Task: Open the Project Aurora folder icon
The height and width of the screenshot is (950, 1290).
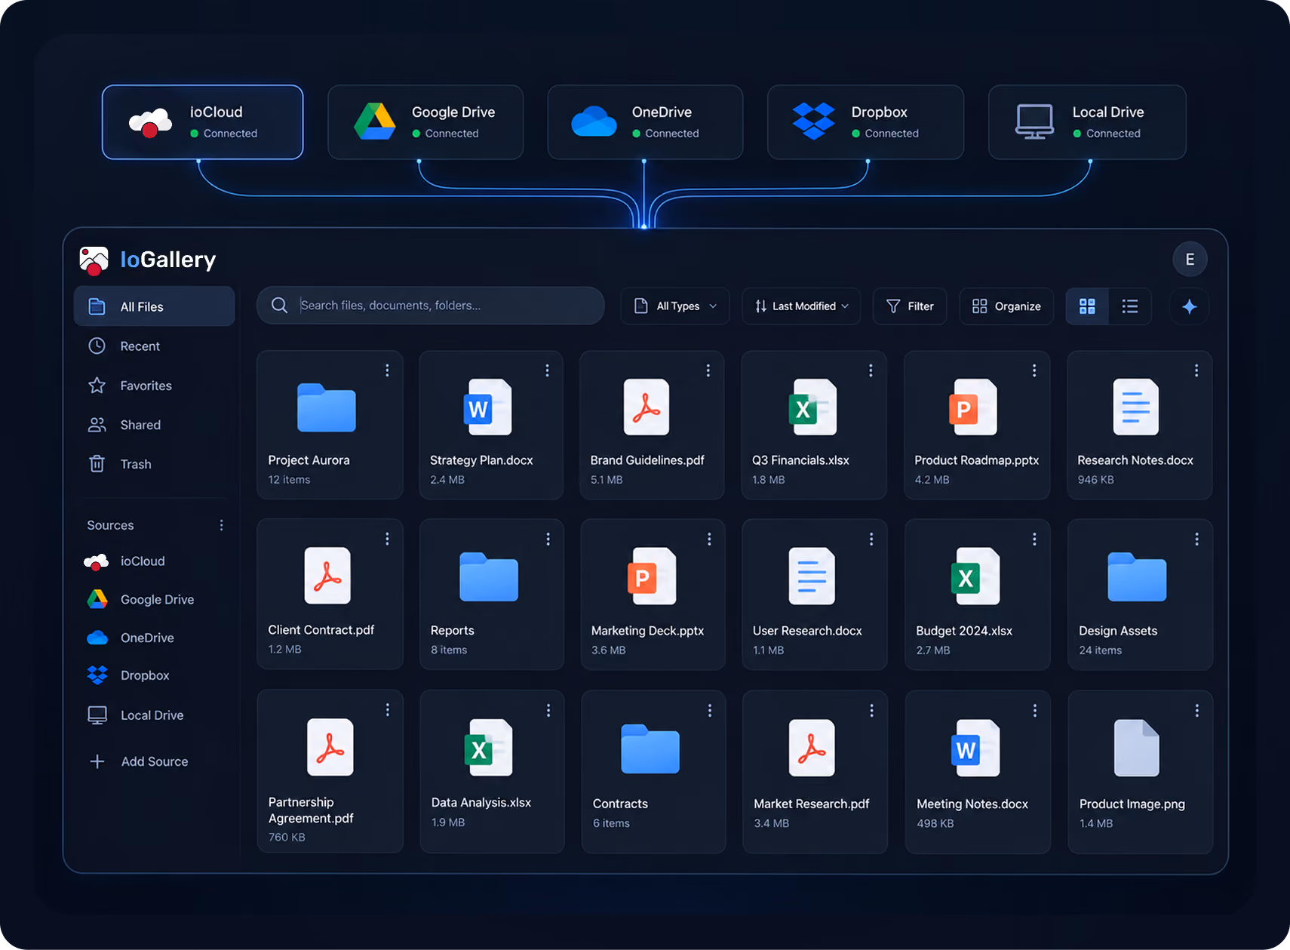Action: point(327,407)
